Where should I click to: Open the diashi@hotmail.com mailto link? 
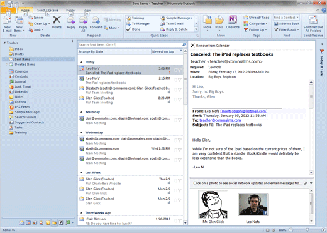pos(244,111)
